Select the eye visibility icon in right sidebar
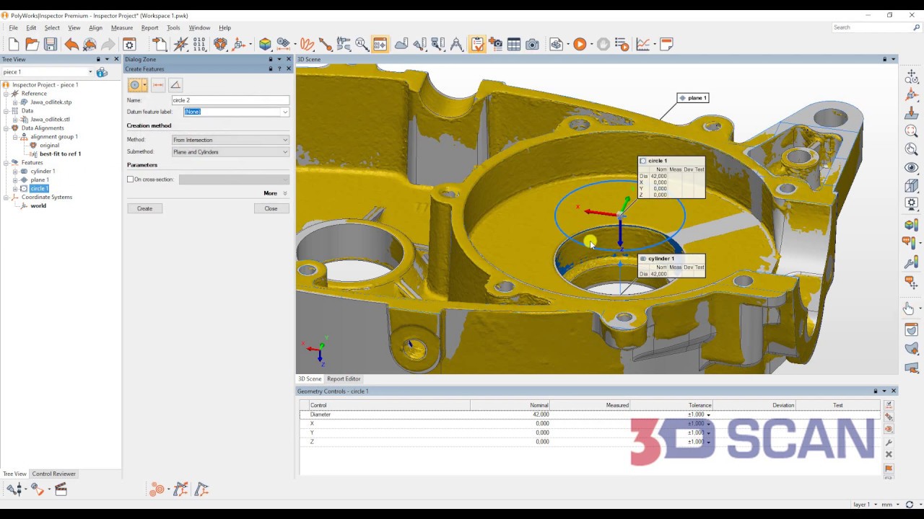924x519 pixels. pos(911,167)
